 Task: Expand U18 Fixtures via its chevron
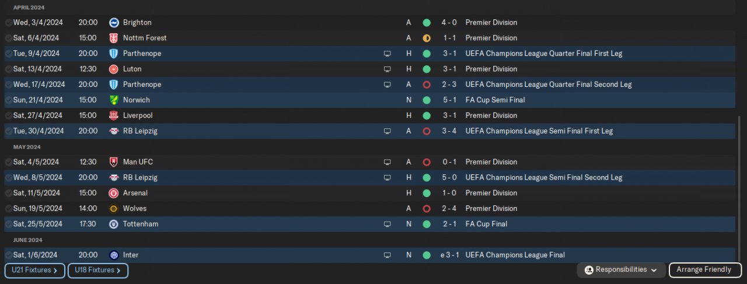(118, 271)
